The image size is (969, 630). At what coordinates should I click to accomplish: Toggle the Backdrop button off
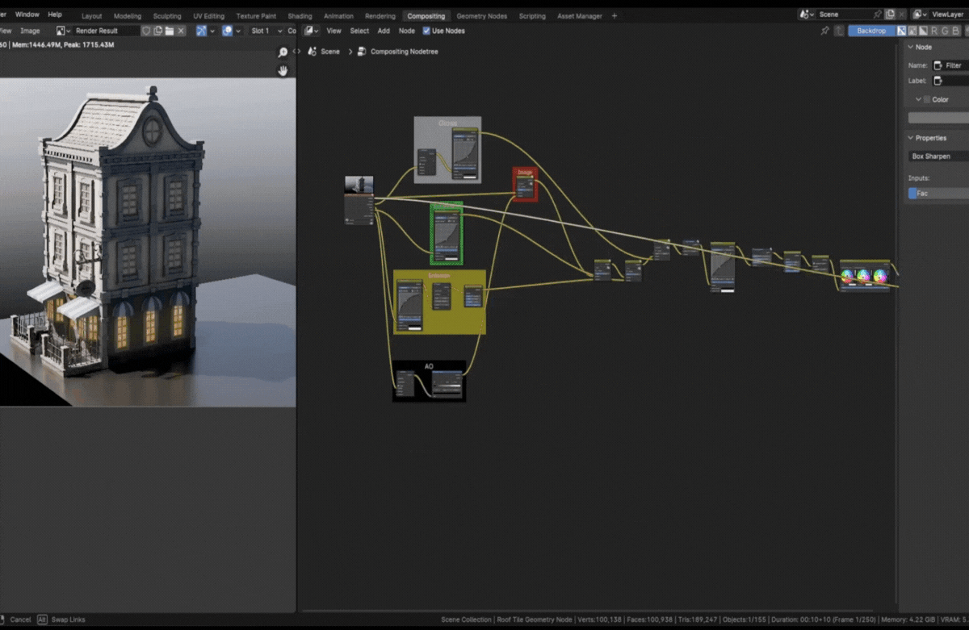(870, 31)
